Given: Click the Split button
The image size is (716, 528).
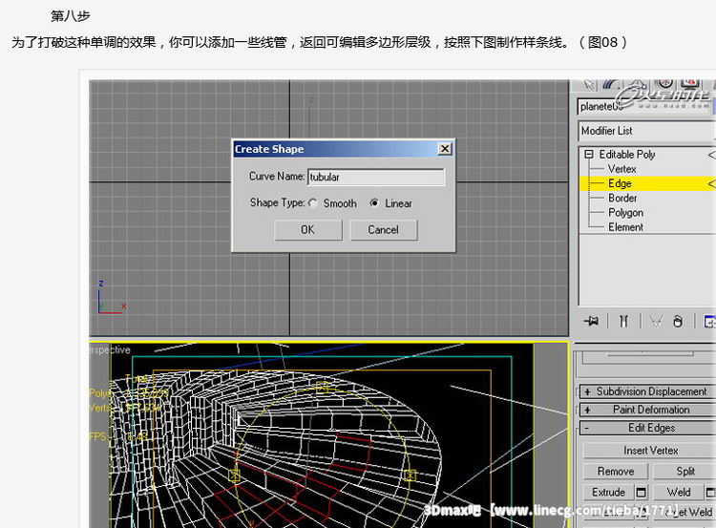Looking at the screenshot, I should [x=684, y=471].
